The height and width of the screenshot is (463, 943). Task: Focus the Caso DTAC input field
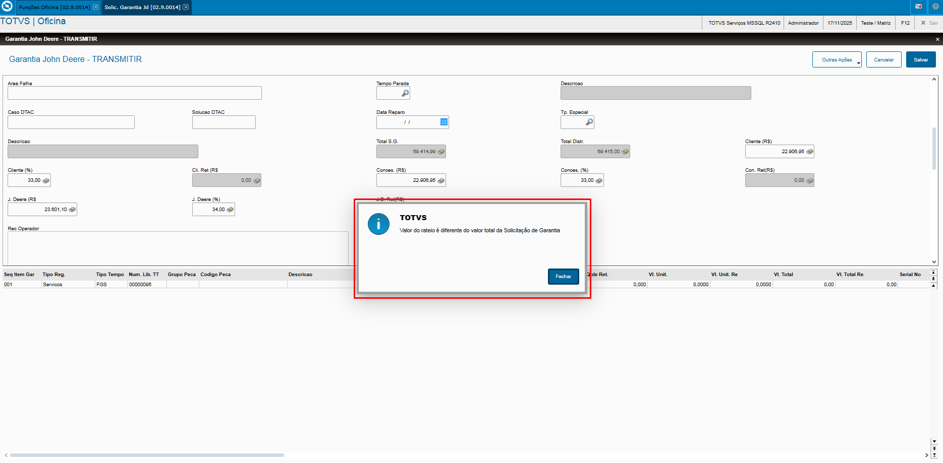(x=71, y=122)
